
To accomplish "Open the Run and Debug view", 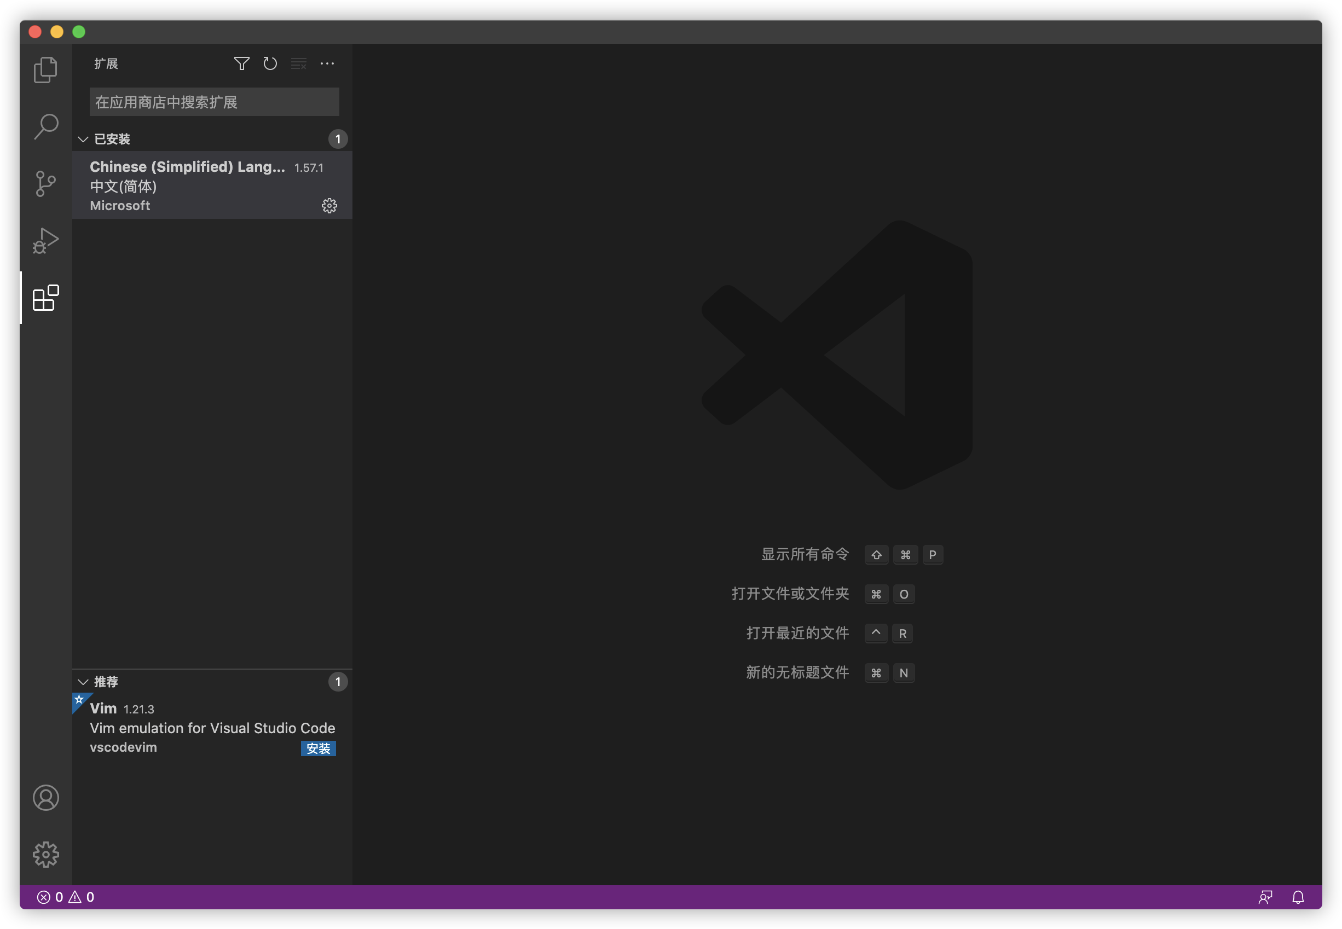I will coord(45,240).
